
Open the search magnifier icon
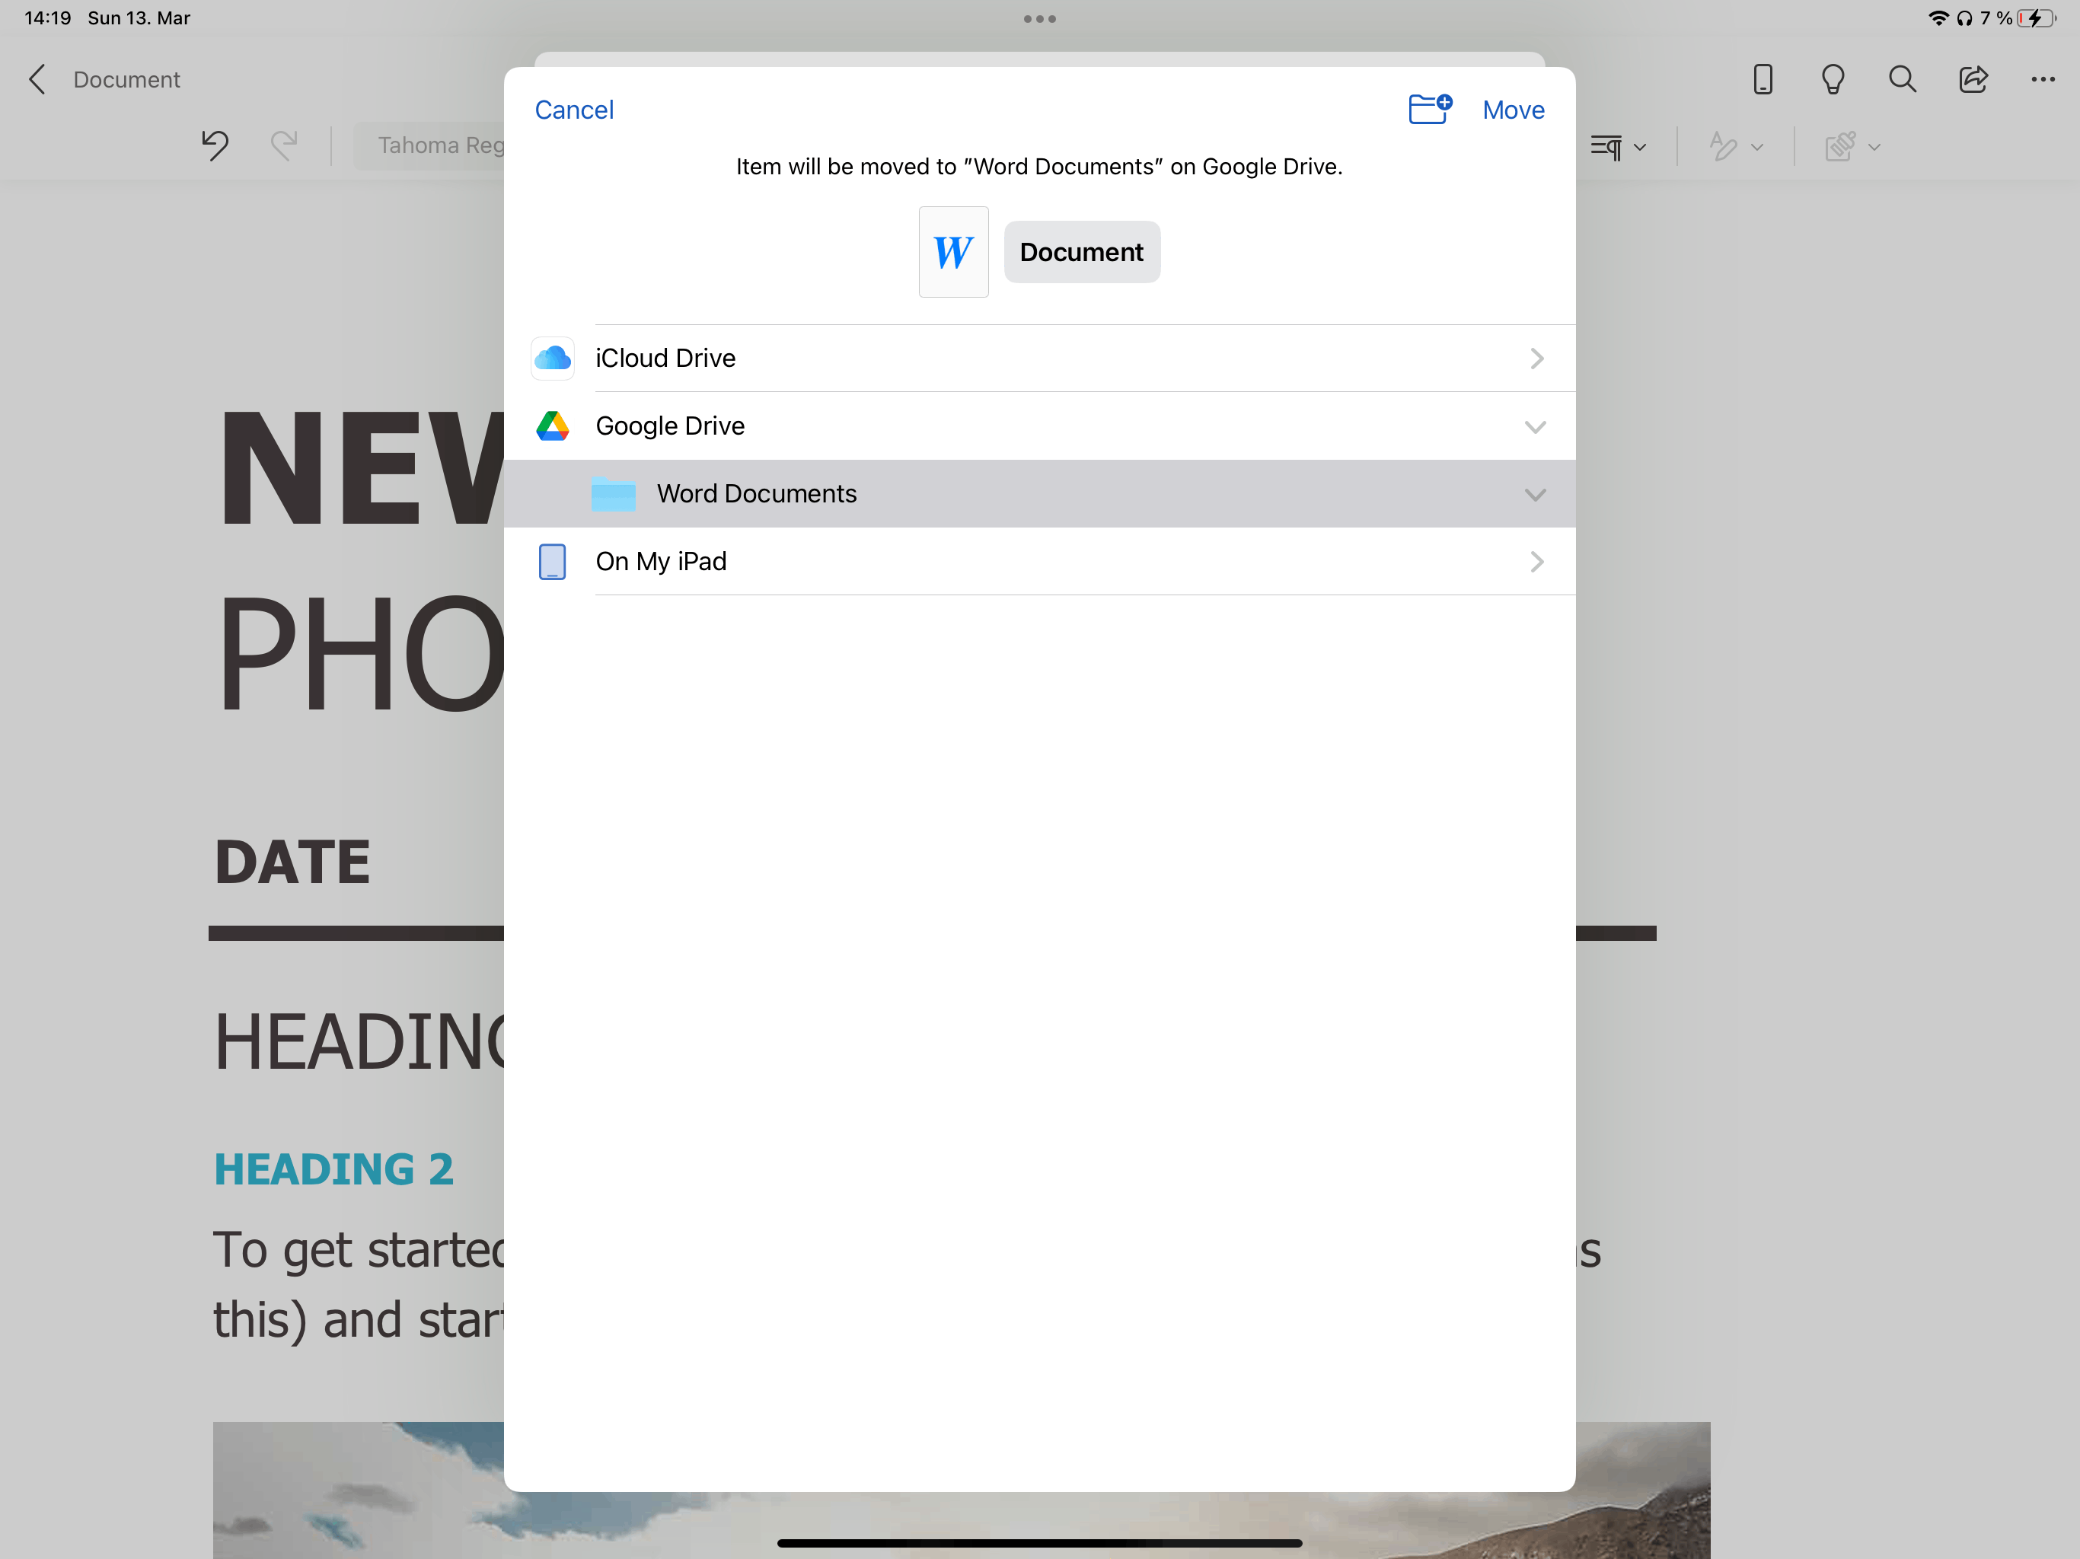coord(1903,79)
